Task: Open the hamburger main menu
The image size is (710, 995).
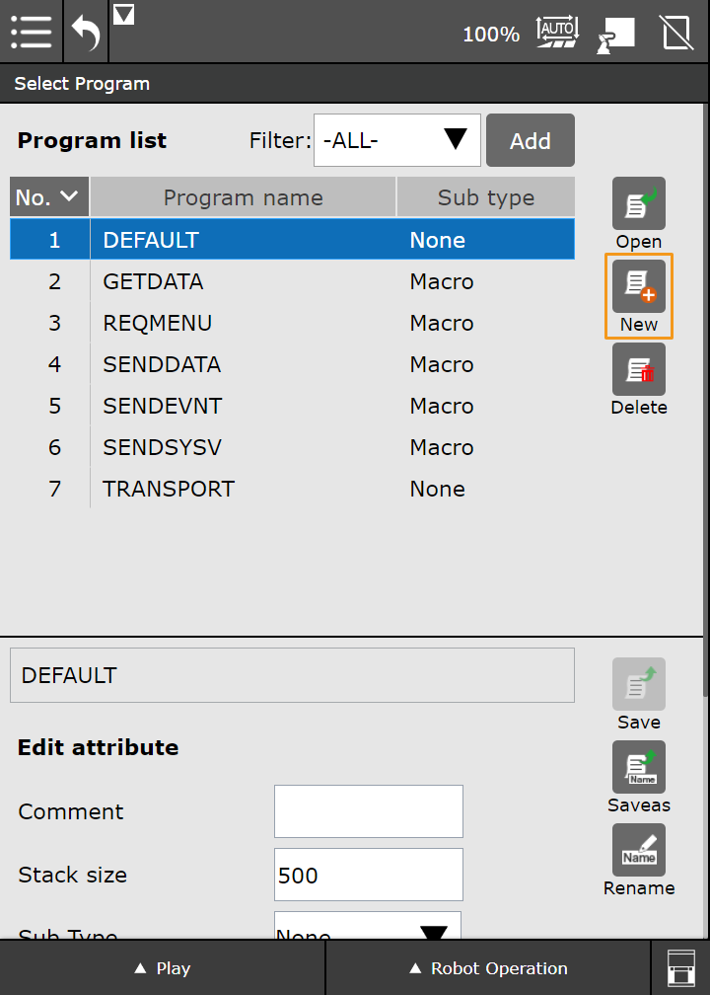Action: [32, 32]
